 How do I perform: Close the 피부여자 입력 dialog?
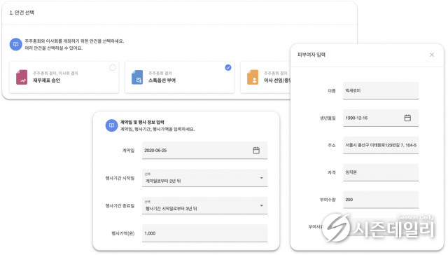[x=432, y=55]
